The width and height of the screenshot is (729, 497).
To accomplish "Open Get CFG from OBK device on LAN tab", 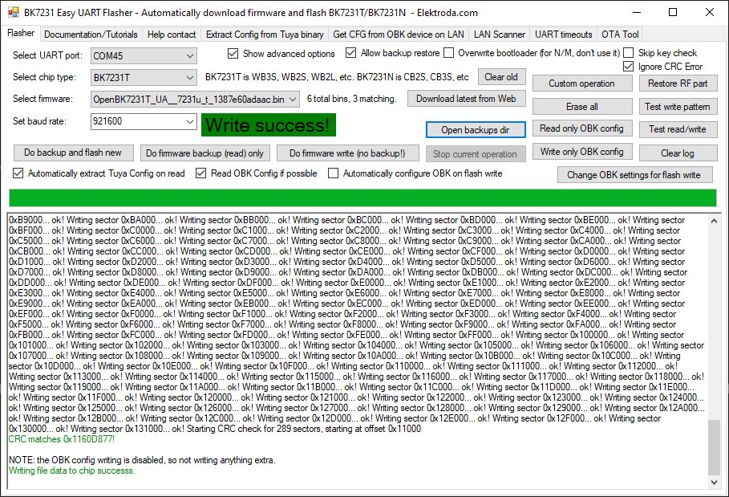I will tap(399, 35).
